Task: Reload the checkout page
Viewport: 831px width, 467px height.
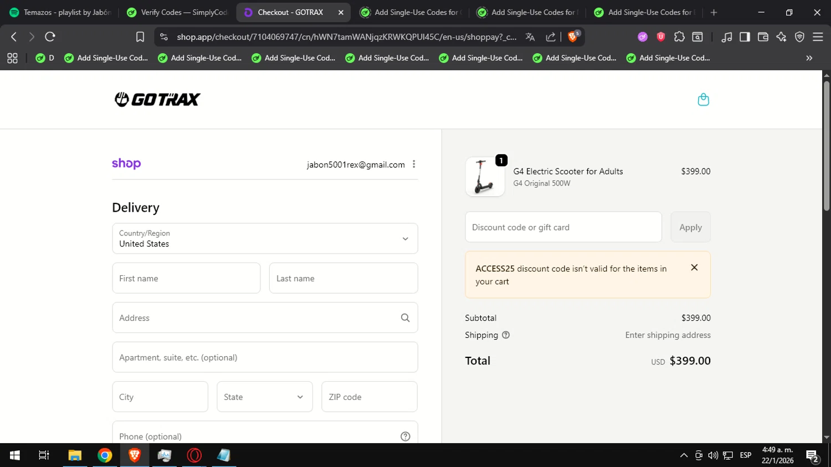Action: coord(50,37)
